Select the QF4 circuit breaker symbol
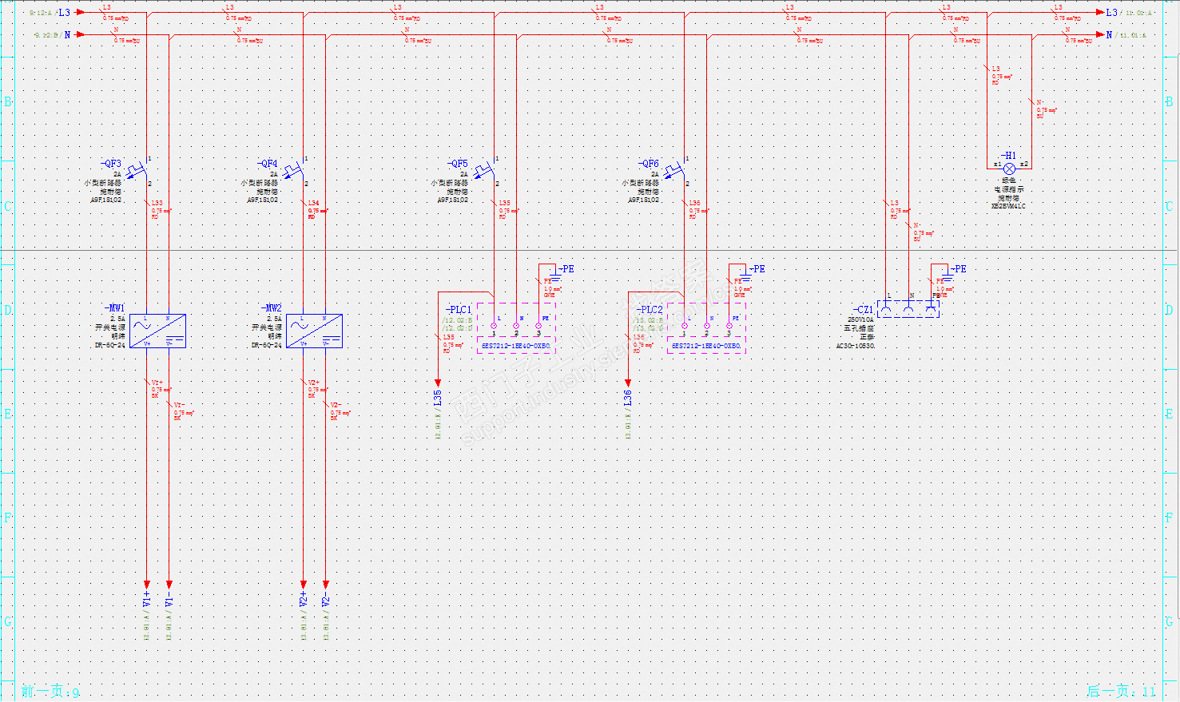 tap(296, 171)
